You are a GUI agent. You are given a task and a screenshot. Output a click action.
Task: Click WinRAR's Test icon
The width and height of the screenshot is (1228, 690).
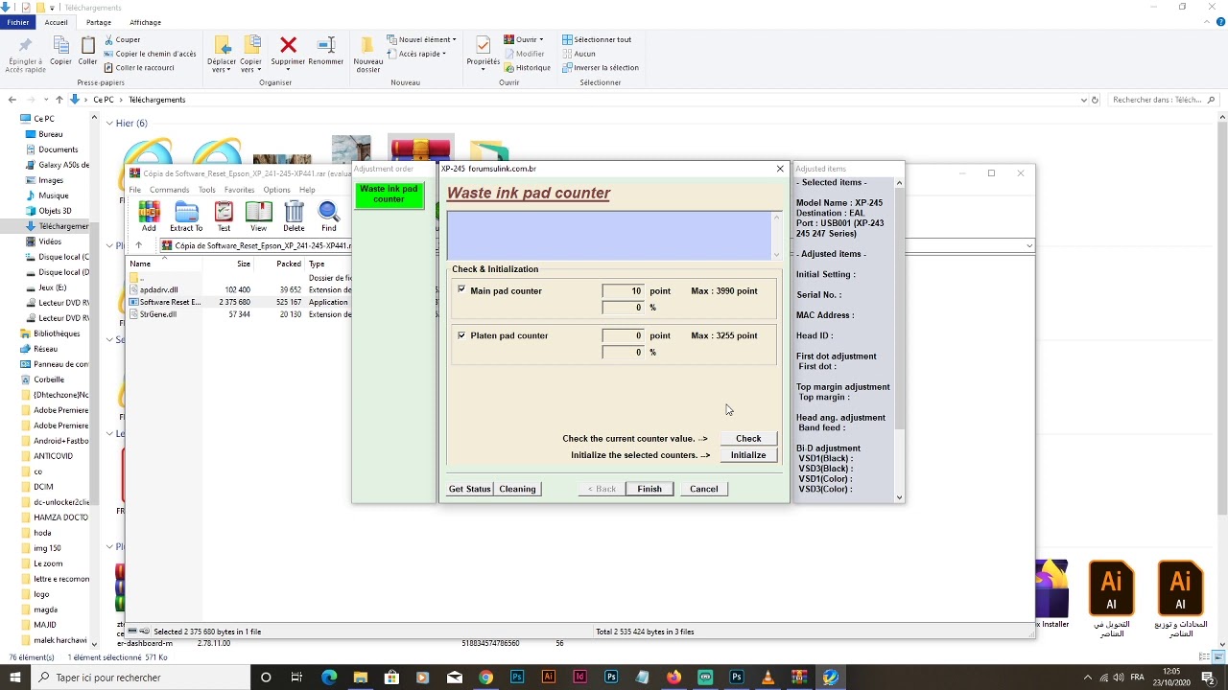tap(224, 217)
